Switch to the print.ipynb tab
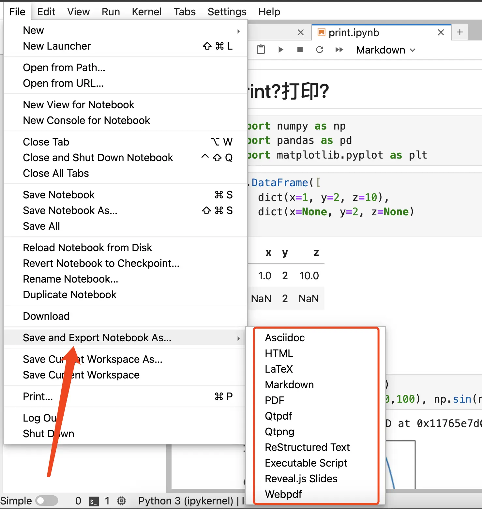 [x=354, y=33]
